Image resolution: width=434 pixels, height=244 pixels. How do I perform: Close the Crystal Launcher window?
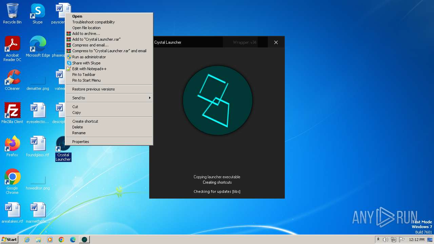coord(276,42)
